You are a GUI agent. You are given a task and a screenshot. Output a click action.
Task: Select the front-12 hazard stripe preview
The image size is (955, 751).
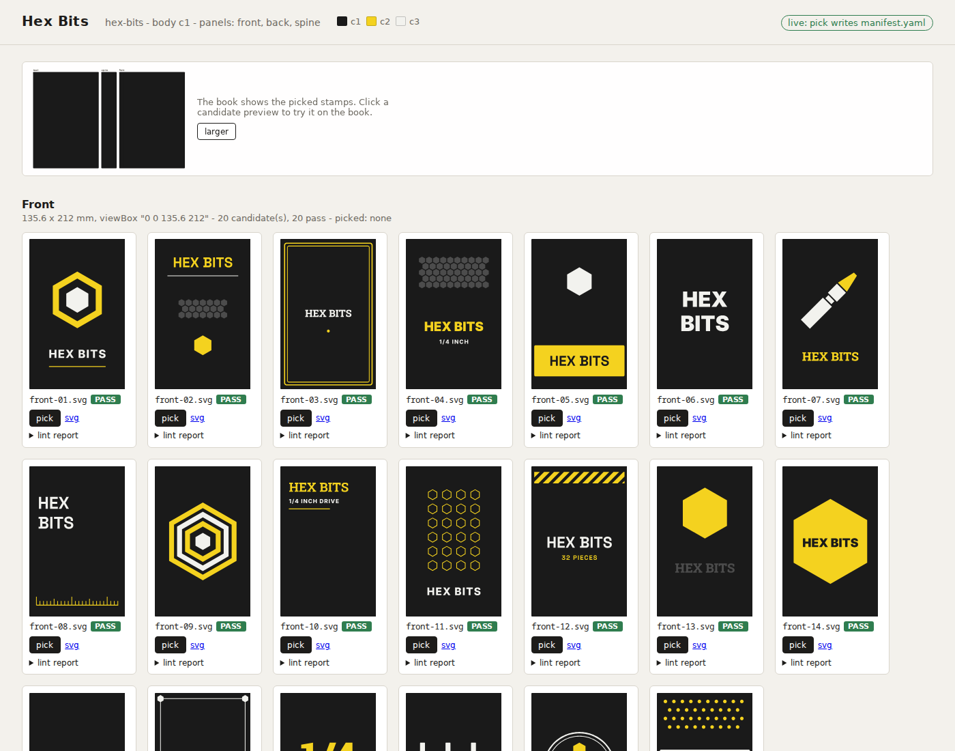[579, 541]
